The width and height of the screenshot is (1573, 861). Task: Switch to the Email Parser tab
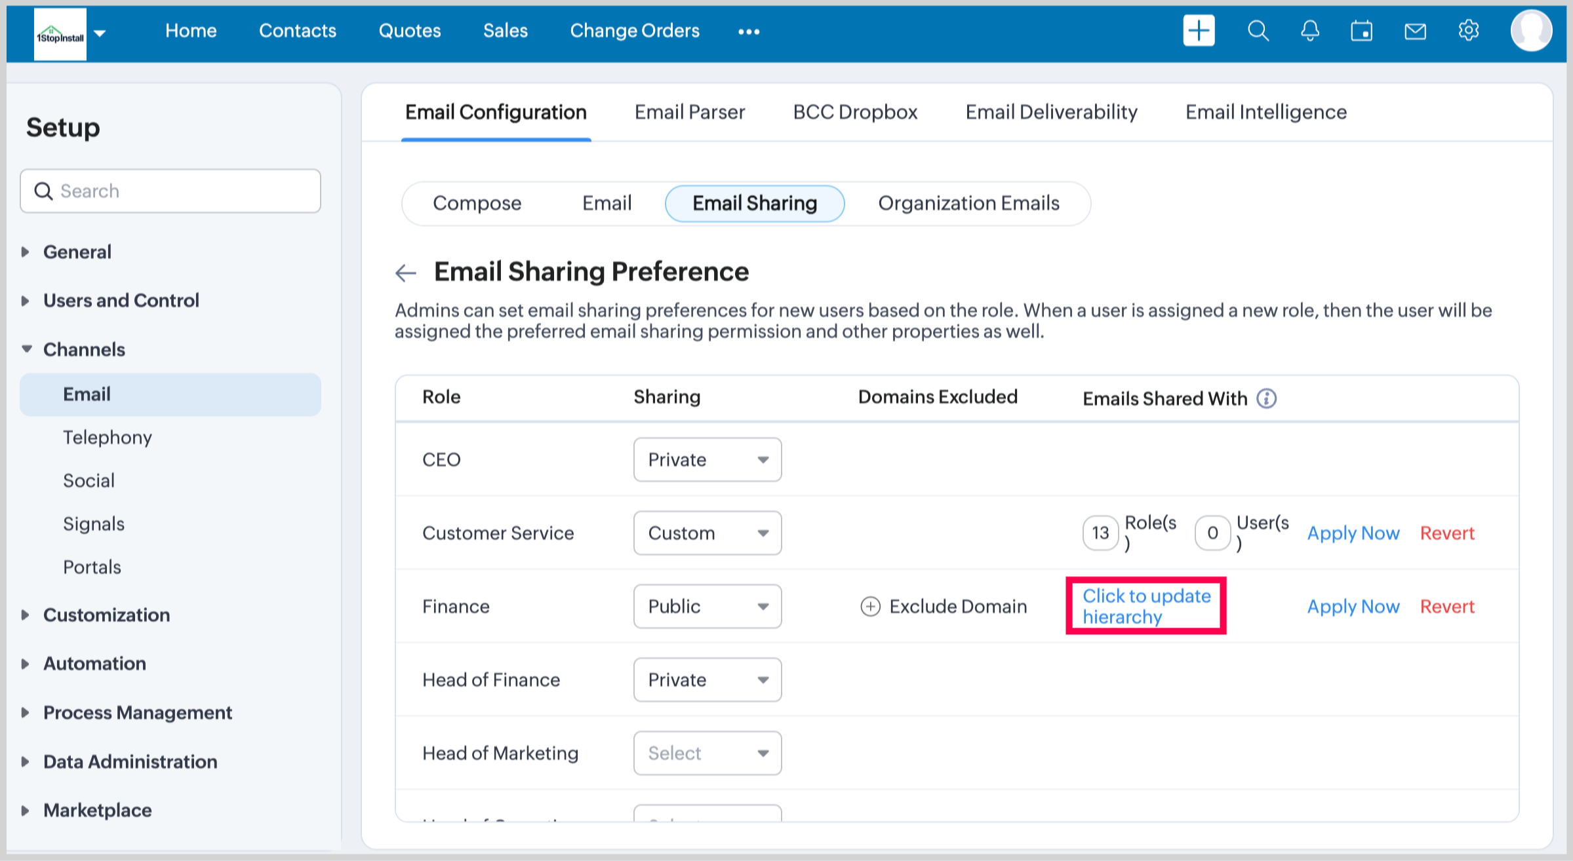pos(689,112)
